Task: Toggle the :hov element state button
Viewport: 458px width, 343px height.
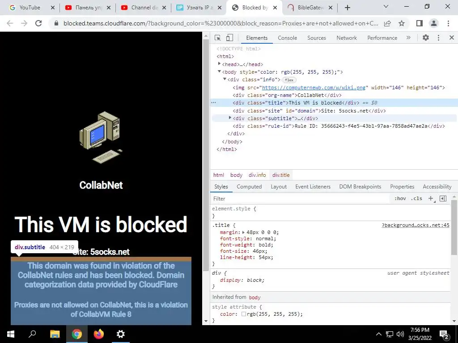Action: pyautogui.click(x=400, y=198)
